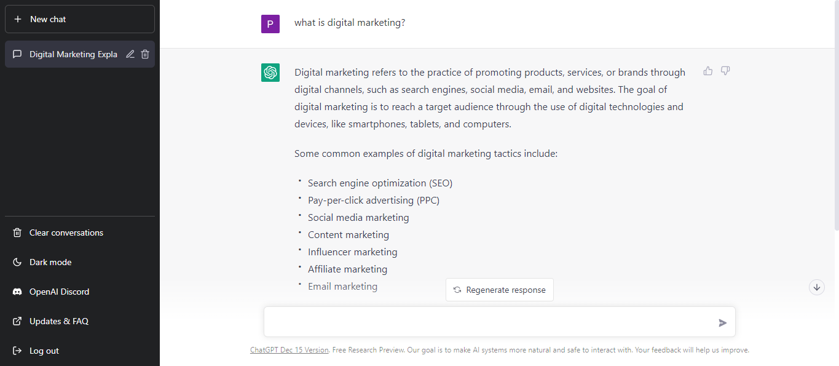
Task: Click the purple user avatar P
Action: [270, 24]
